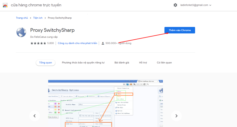Show the Có liên quan tab

pyautogui.click(x=164, y=63)
